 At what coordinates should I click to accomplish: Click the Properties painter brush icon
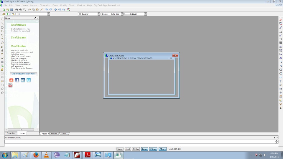tap(42, 9)
